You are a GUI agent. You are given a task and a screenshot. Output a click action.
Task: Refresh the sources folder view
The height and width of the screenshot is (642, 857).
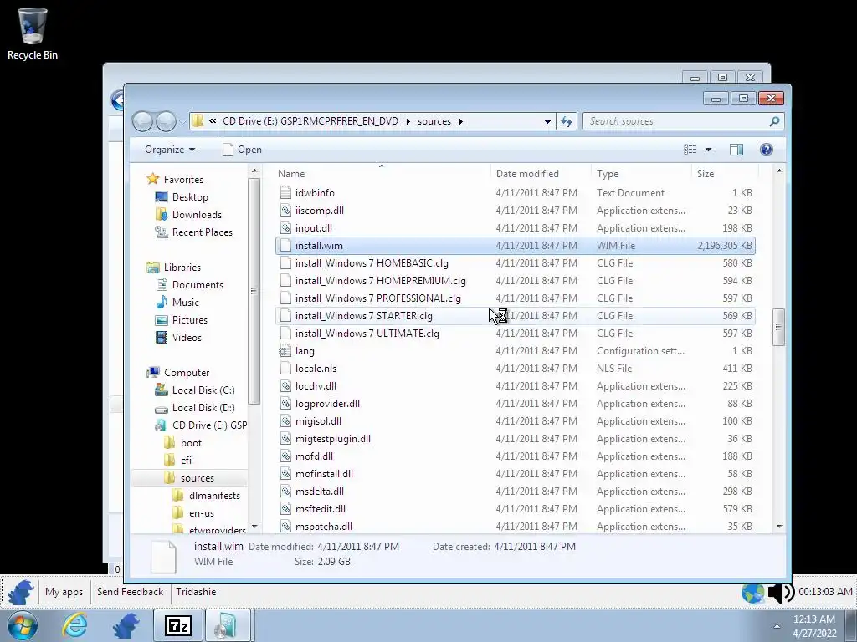(567, 121)
